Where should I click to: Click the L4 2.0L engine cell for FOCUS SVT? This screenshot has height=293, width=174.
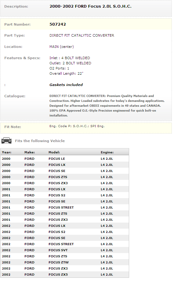click(107, 250)
